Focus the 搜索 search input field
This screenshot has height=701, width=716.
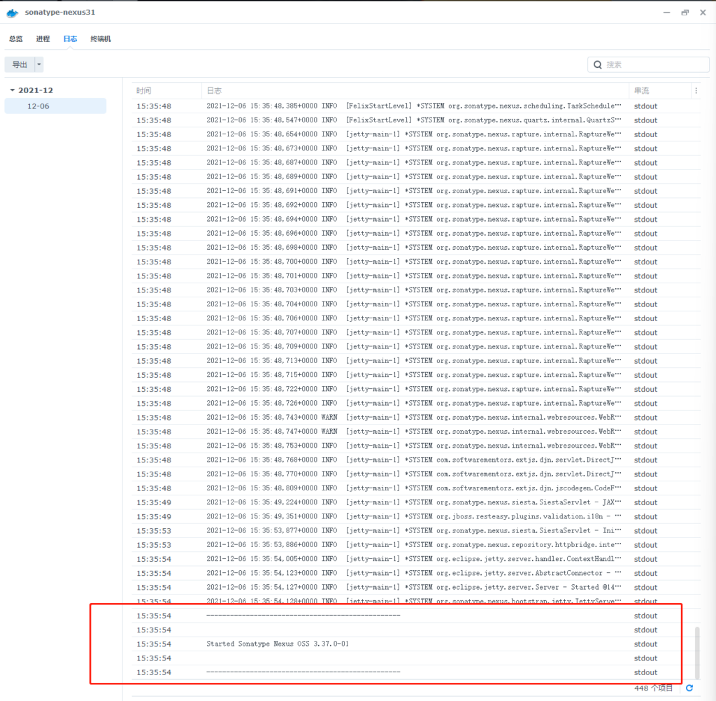coord(654,64)
